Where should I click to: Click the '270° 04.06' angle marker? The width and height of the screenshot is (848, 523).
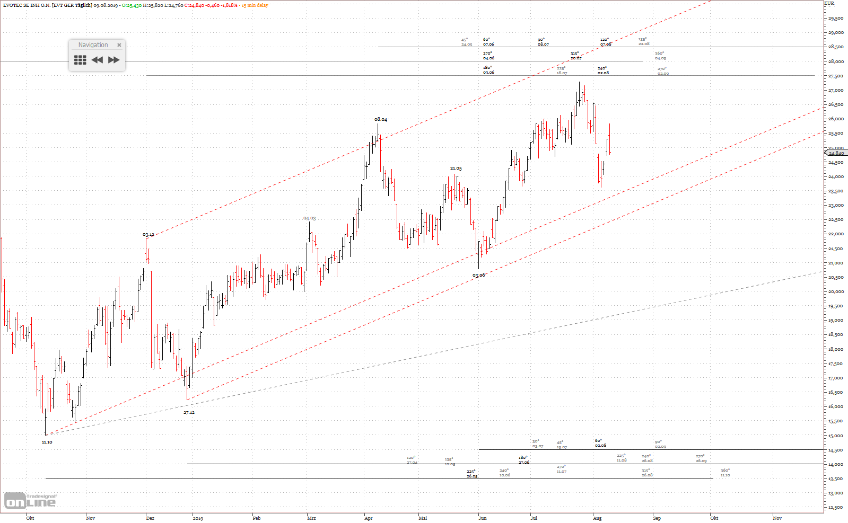(x=488, y=56)
